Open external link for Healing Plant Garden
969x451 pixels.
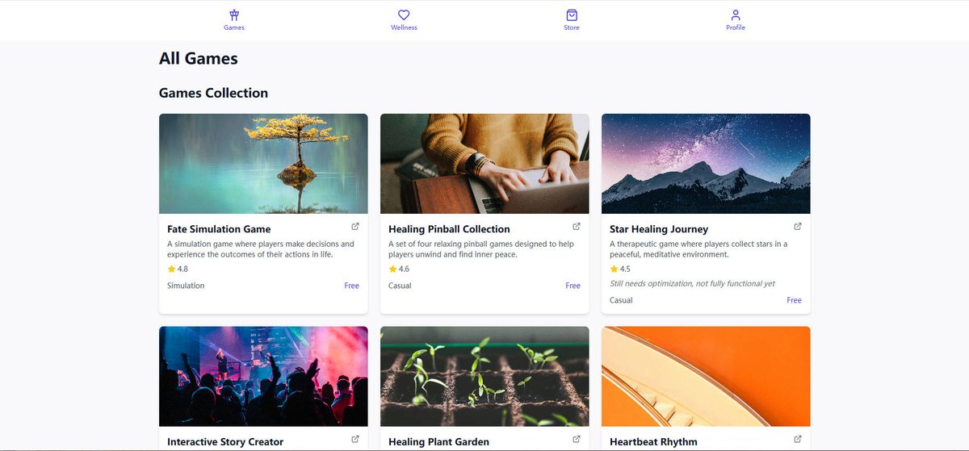(x=577, y=440)
